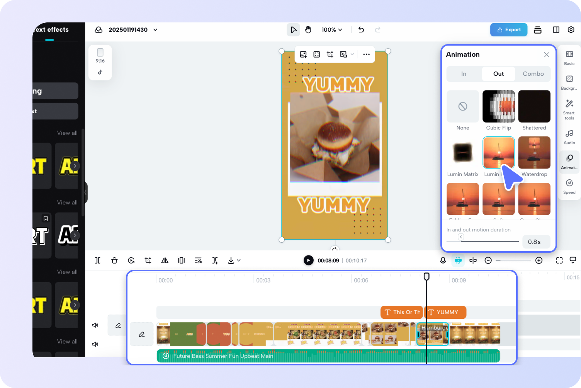This screenshot has height=388, width=581.
Task: Switch to the Combo animation tab
Action: tap(533, 73)
